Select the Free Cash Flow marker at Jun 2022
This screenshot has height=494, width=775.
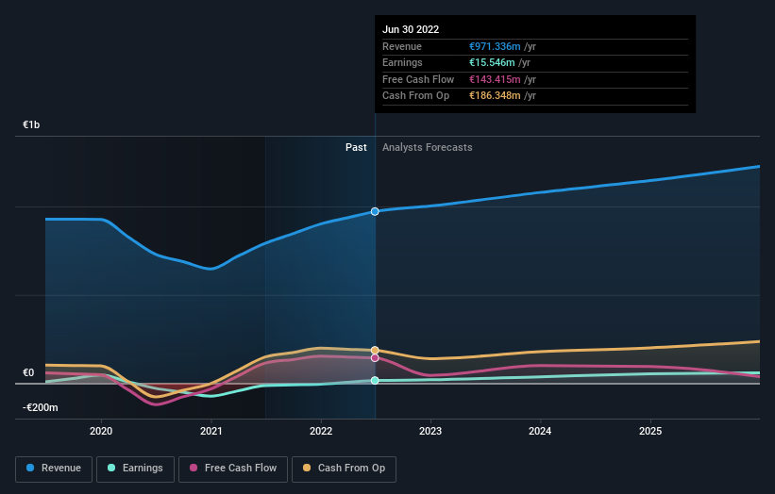click(375, 358)
